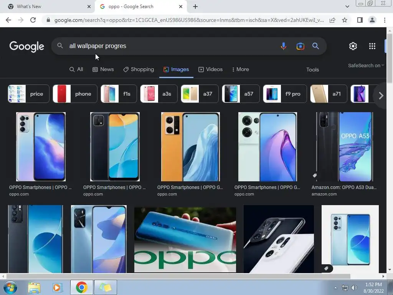Switch to the Shopping tab

139,70
